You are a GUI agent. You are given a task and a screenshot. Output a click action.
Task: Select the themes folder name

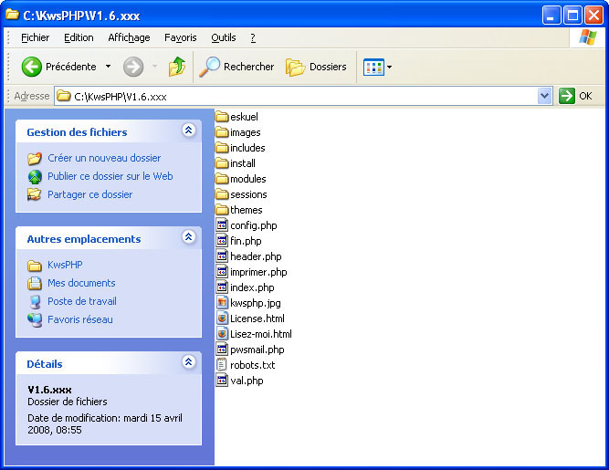click(246, 210)
